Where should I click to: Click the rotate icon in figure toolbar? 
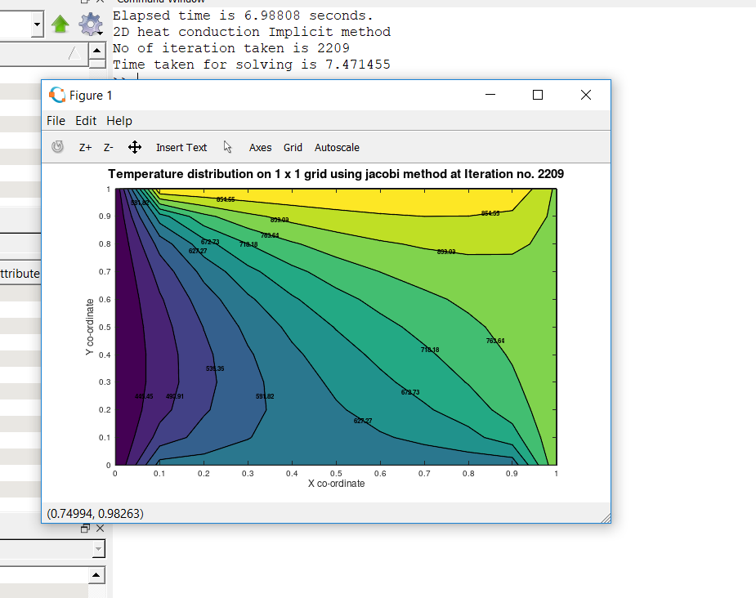(x=58, y=148)
